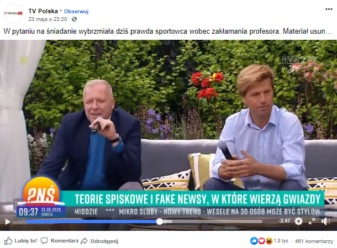Show the 461 komentarzy comments

pos(314,241)
